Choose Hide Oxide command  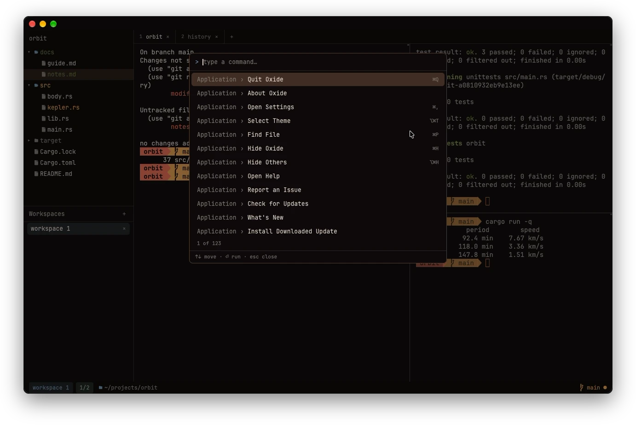[x=318, y=148]
